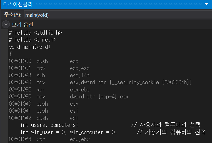Click the int users, computers; source line
Image resolution: width=212 pixels, height=143 pixels.
point(49,125)
